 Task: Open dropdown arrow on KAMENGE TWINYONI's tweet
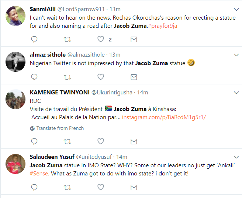pyautogui.click(x=236, y=93)
